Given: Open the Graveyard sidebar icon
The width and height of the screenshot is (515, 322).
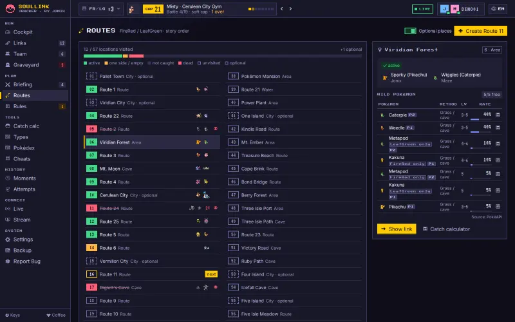Looking at the screenshot, I should pos(8,65).
